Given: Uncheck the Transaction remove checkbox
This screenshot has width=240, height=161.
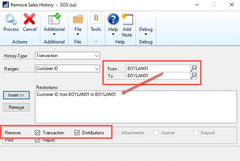Looking at the screenshot, I should (38, 133).
